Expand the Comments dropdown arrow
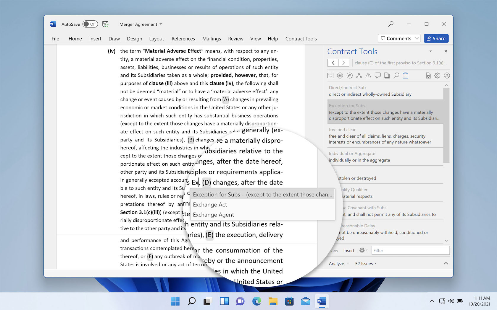This screenshot has width=497, height=310. point(417,38)
